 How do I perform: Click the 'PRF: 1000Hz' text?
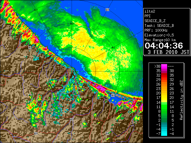click(156, 30)
